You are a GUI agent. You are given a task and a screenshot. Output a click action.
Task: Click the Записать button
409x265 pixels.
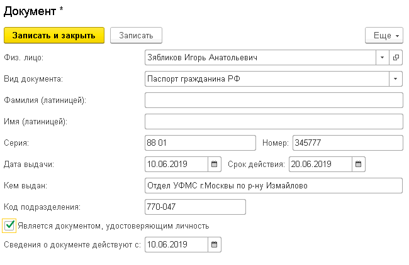click(136, 35)
